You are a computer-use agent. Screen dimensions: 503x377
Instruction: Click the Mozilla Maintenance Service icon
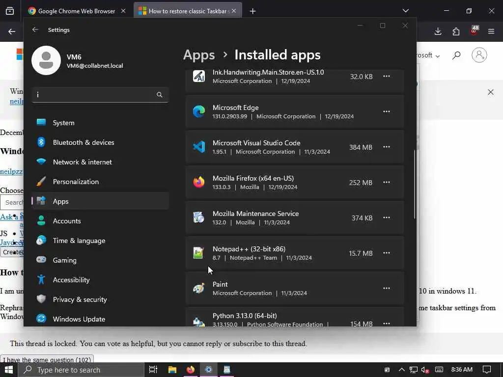click(x=199, y=217)
